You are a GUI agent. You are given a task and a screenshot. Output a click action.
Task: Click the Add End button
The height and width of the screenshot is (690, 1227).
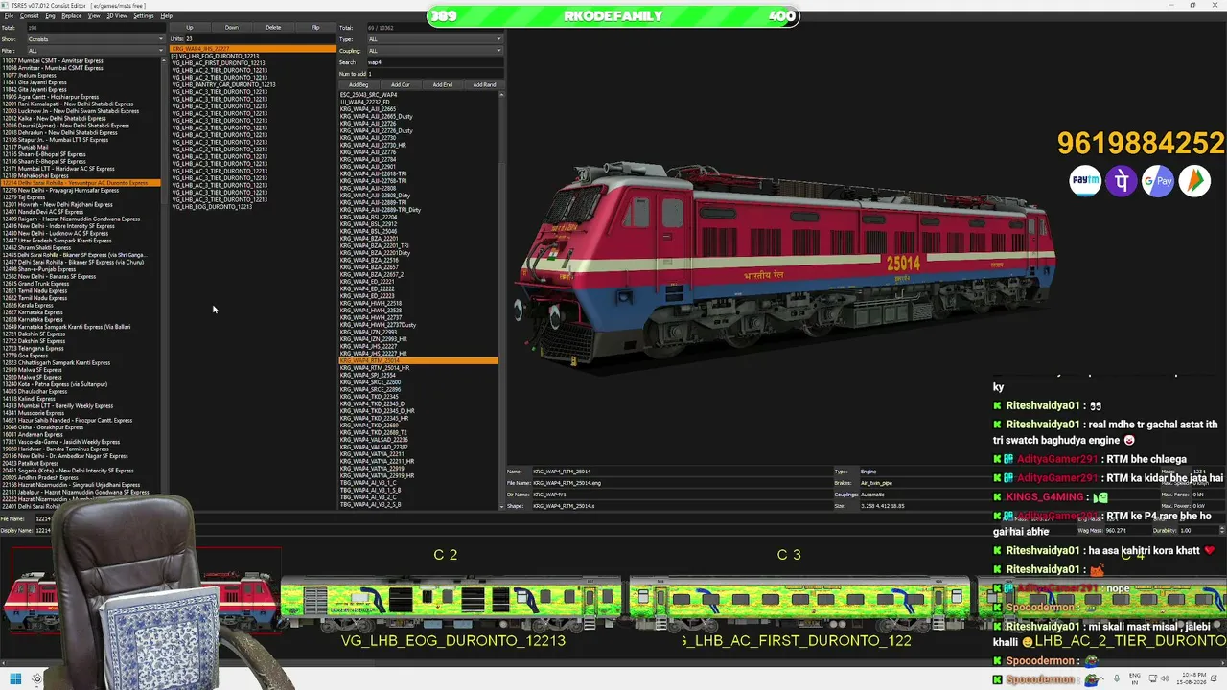442,85
